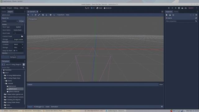Open Perspective view options
The image size is (199, 112).
(33, 19)
